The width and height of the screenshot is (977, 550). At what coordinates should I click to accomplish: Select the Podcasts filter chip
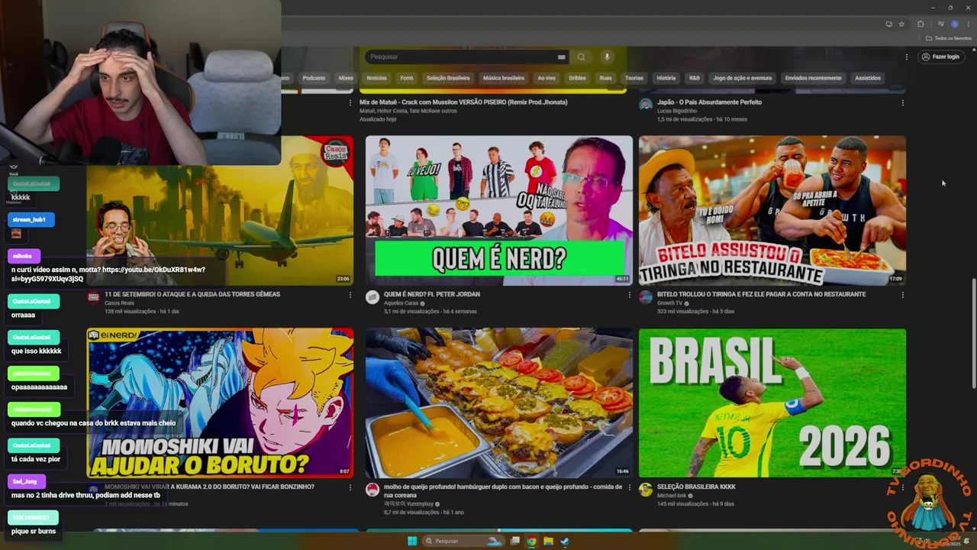[314, 78]
